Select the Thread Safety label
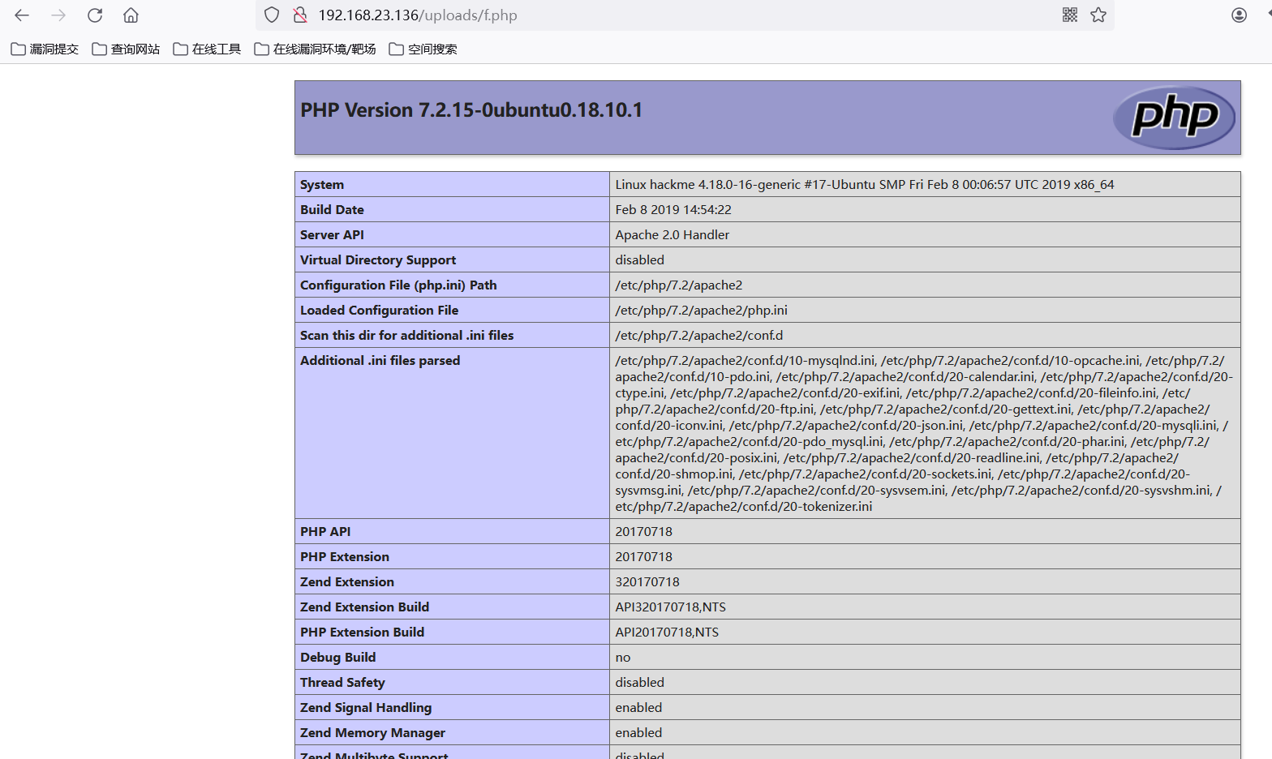This screenshot has height=759, width=1272. click(x=342, y=683)
